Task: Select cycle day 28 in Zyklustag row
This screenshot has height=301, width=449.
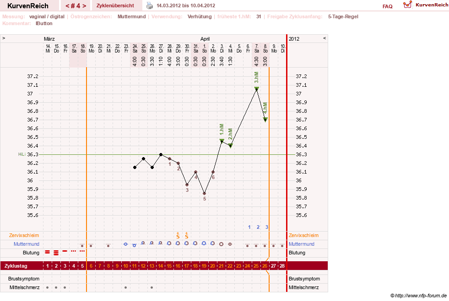Action: click(282, 266)
